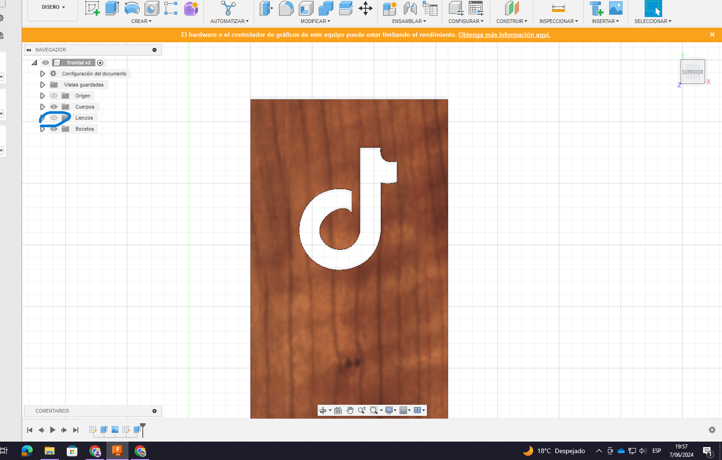Click the Zoom magnifier plus tool
Viewport: 722px width, 460px height.
361,410
